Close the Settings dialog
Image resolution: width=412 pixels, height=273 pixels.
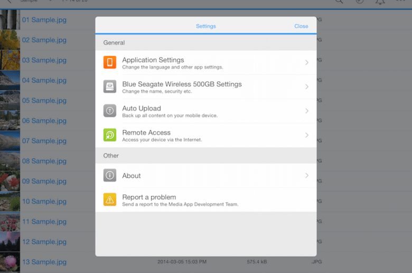[x=301, y=26]
